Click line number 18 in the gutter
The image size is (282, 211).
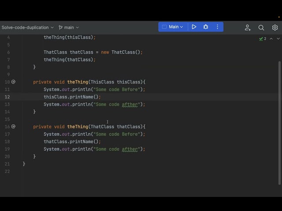[7, 142]
